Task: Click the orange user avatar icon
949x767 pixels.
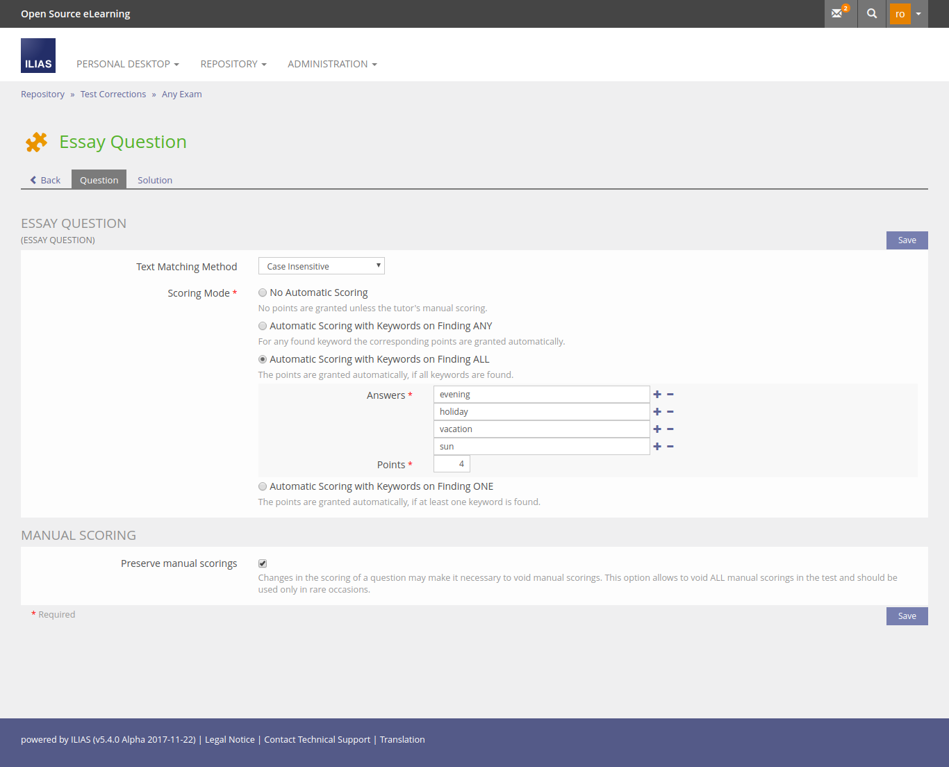Action: click(900, 14)
